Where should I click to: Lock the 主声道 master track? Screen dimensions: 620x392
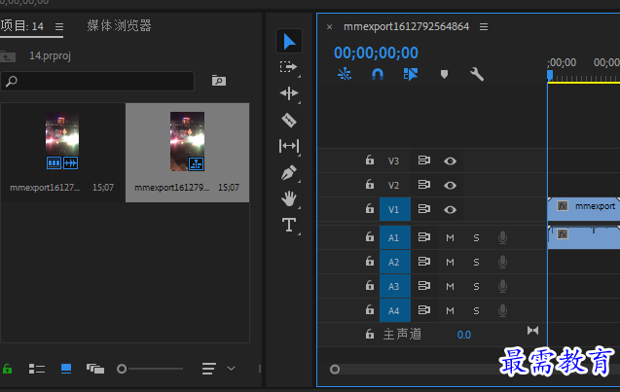369,334
